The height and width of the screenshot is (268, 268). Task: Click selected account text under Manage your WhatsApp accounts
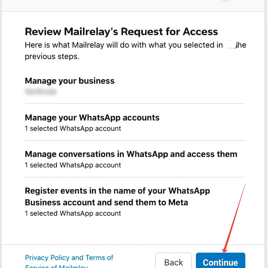(x=73, y=129)
